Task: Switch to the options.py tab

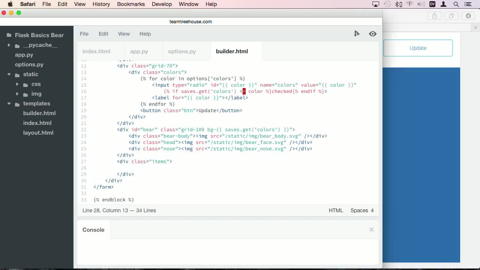Action: [182, 51]
